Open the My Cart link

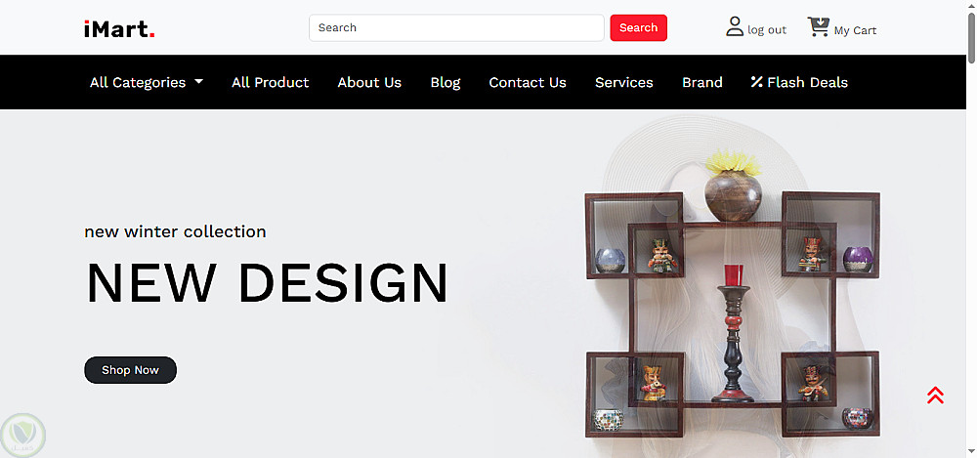855,30
